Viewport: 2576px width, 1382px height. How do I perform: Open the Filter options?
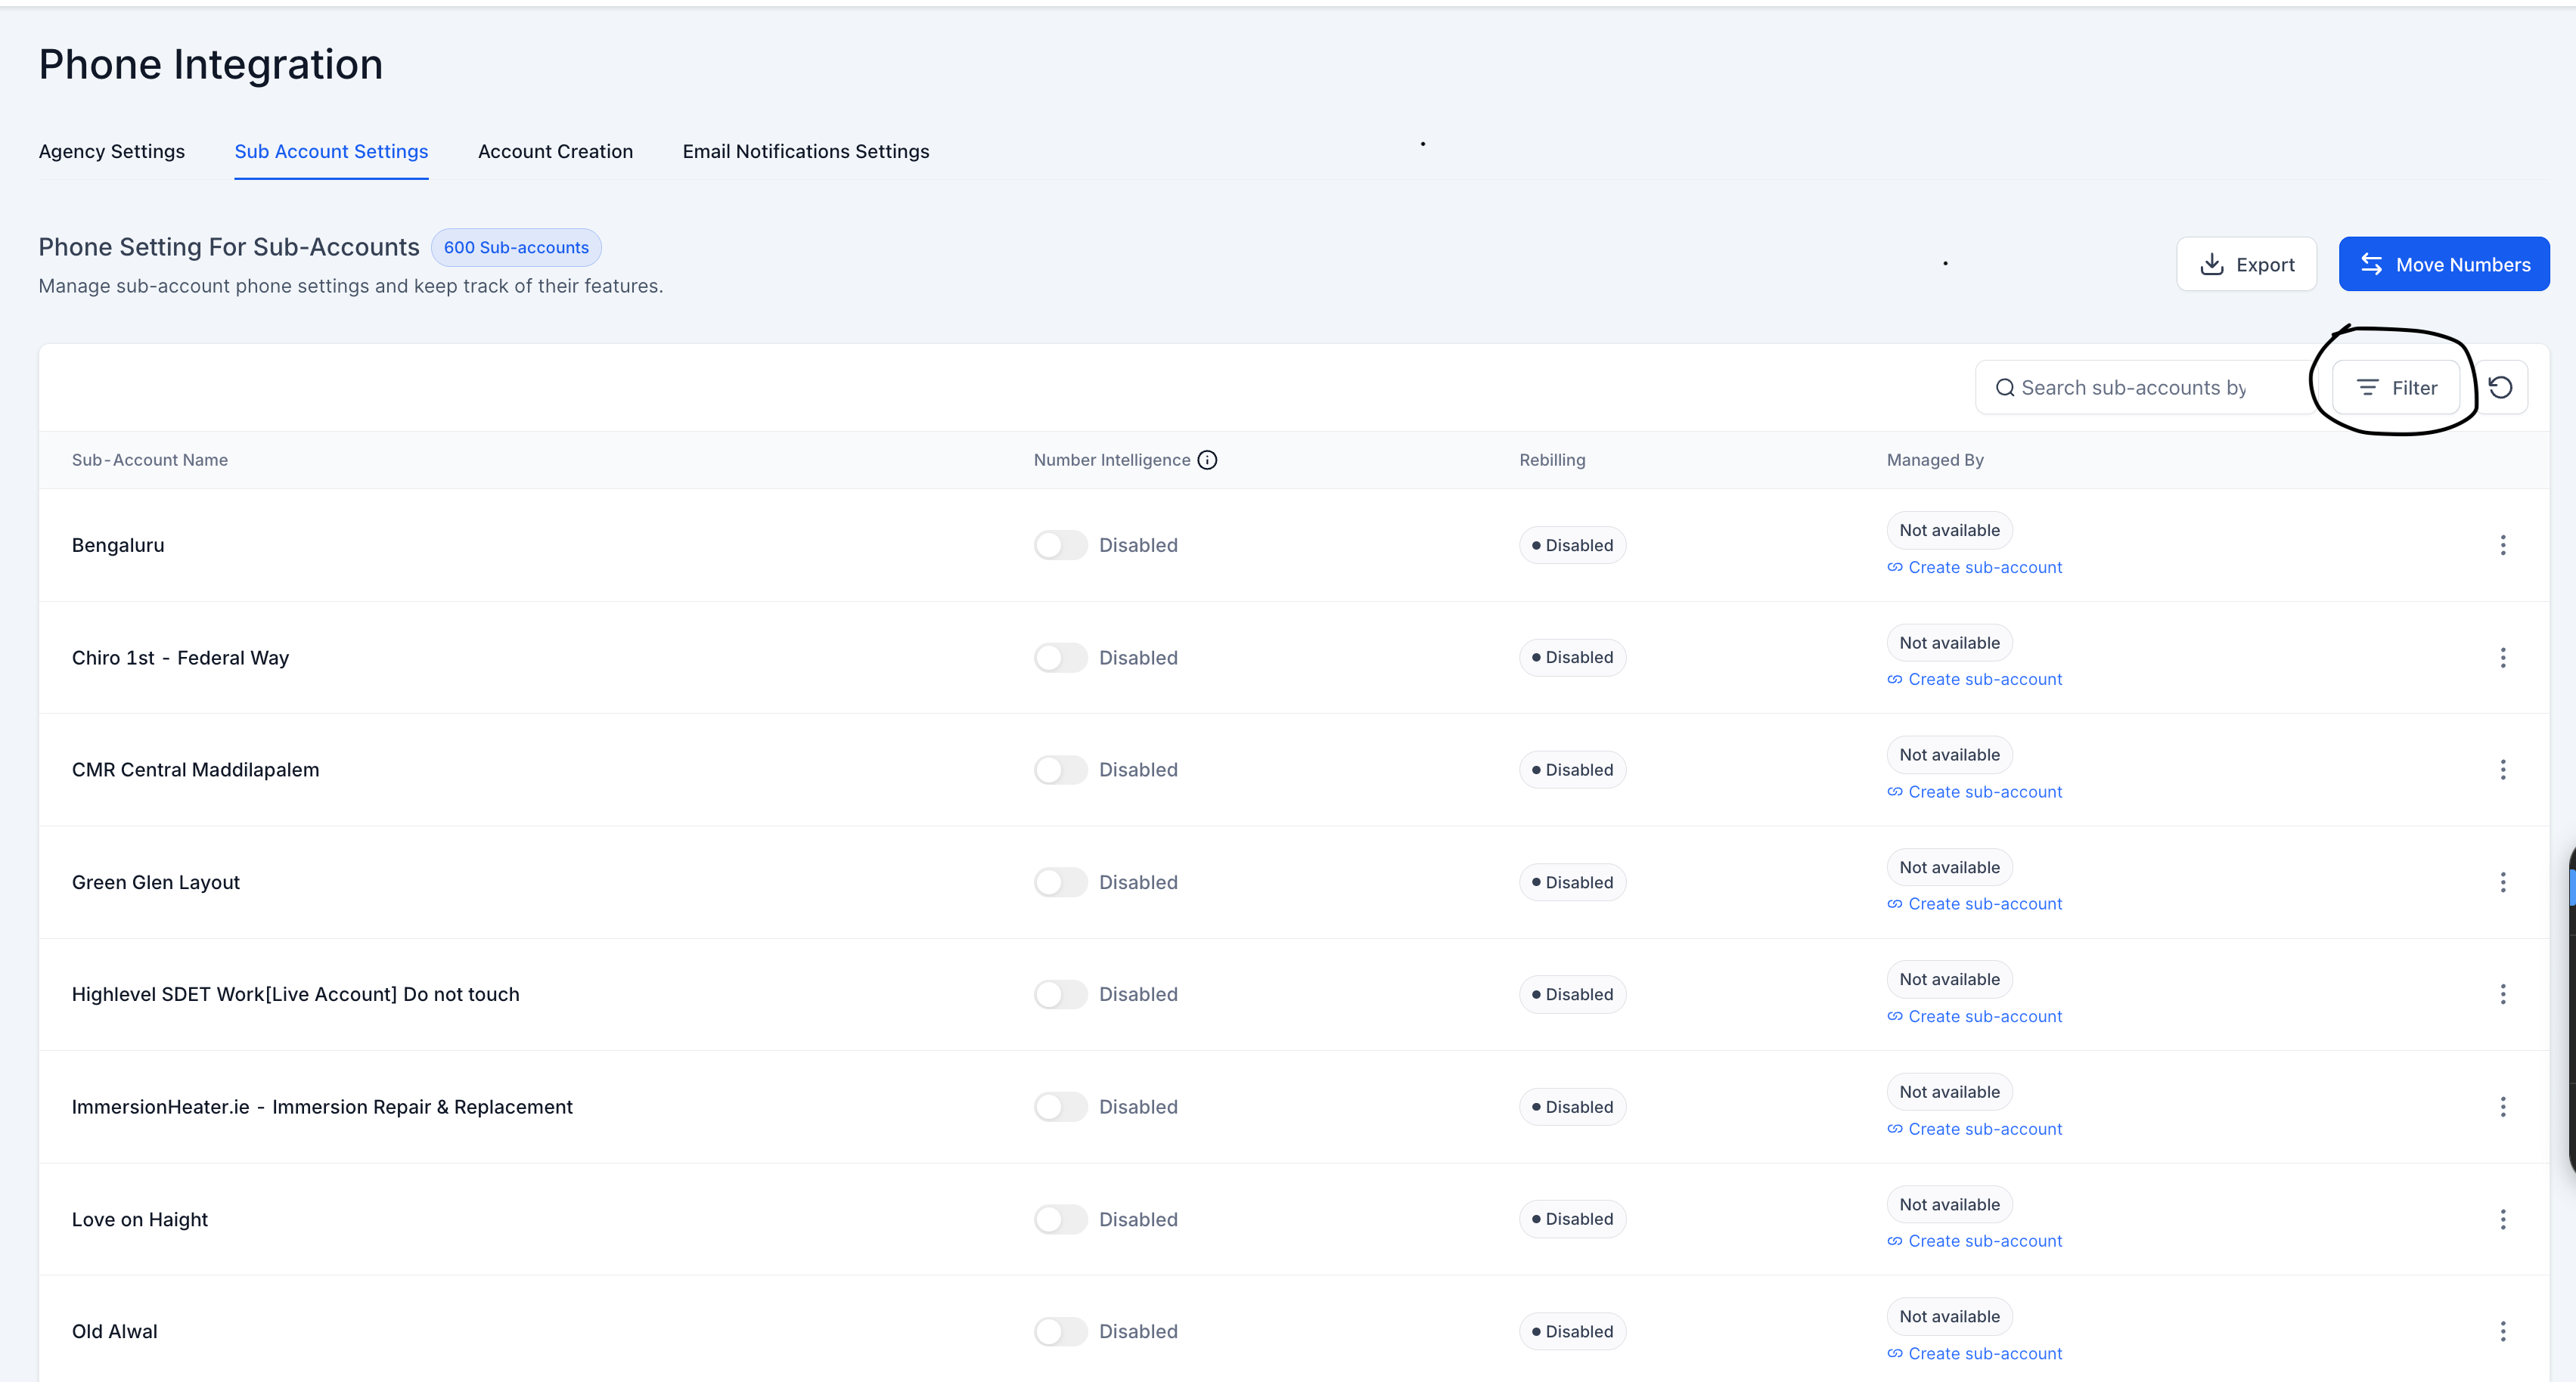tap(2396, 388)
